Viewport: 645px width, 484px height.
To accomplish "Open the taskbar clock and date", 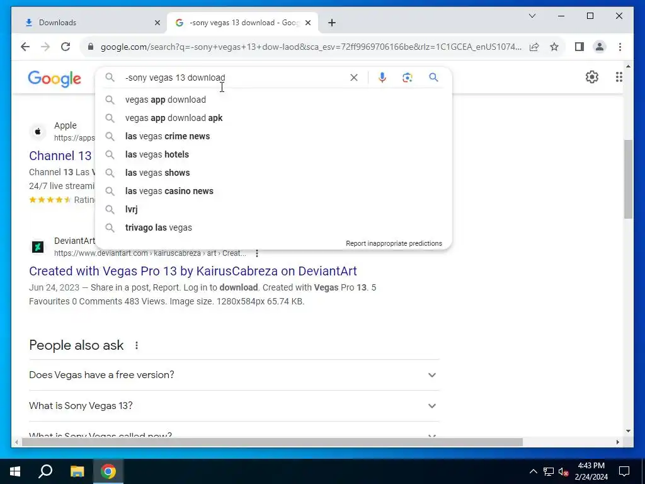I will pos(591,471).
